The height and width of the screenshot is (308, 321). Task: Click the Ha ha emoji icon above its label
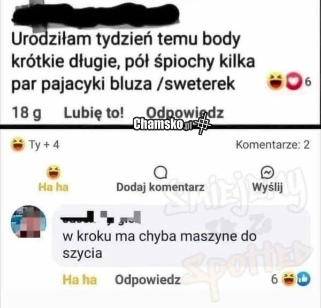pos(53,172)
